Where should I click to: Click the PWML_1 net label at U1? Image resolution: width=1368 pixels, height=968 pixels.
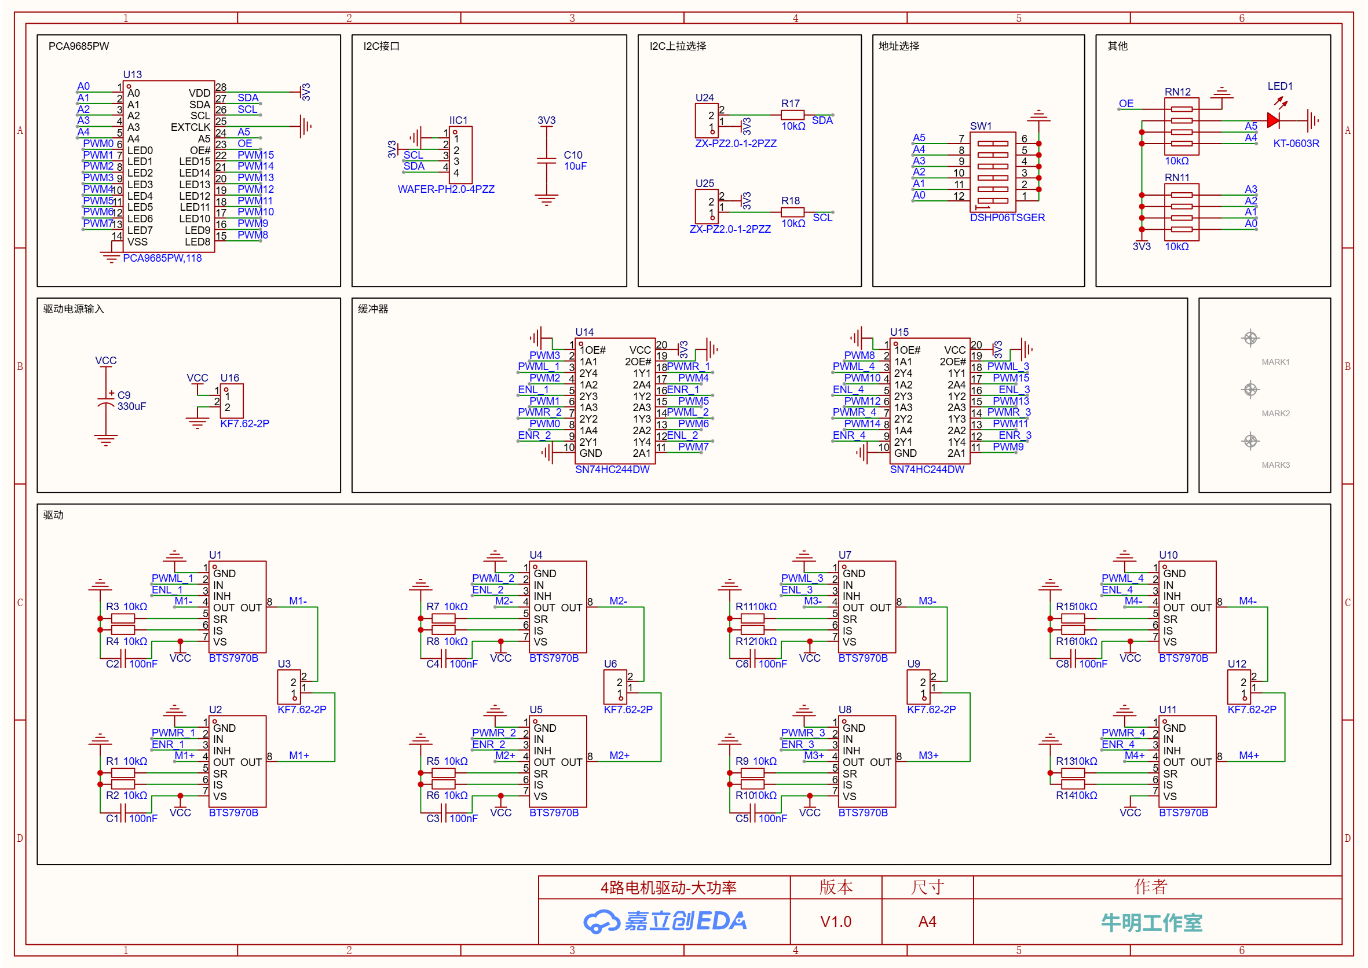tap(173, 578)
